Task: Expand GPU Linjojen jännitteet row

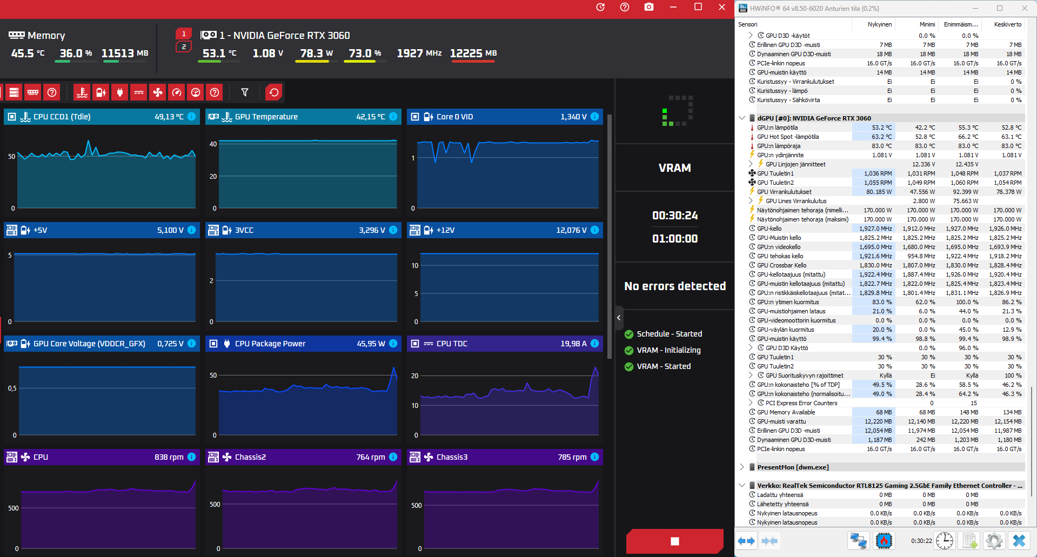Action: tap(751, 164)
